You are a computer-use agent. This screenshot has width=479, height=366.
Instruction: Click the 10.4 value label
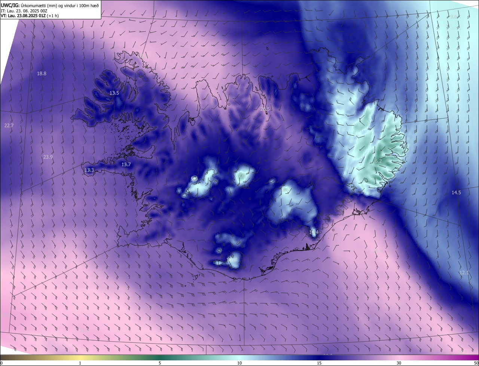314,232
